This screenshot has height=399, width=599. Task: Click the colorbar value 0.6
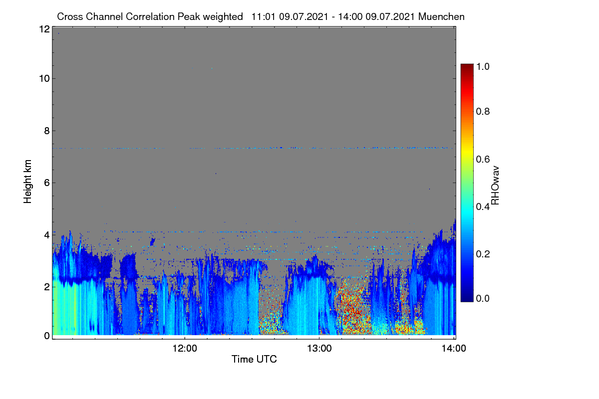click(x=483, y=159)
